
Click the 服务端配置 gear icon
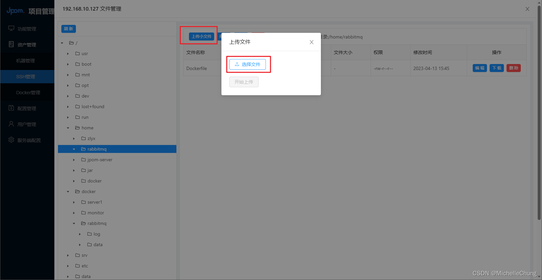point(11,140)
